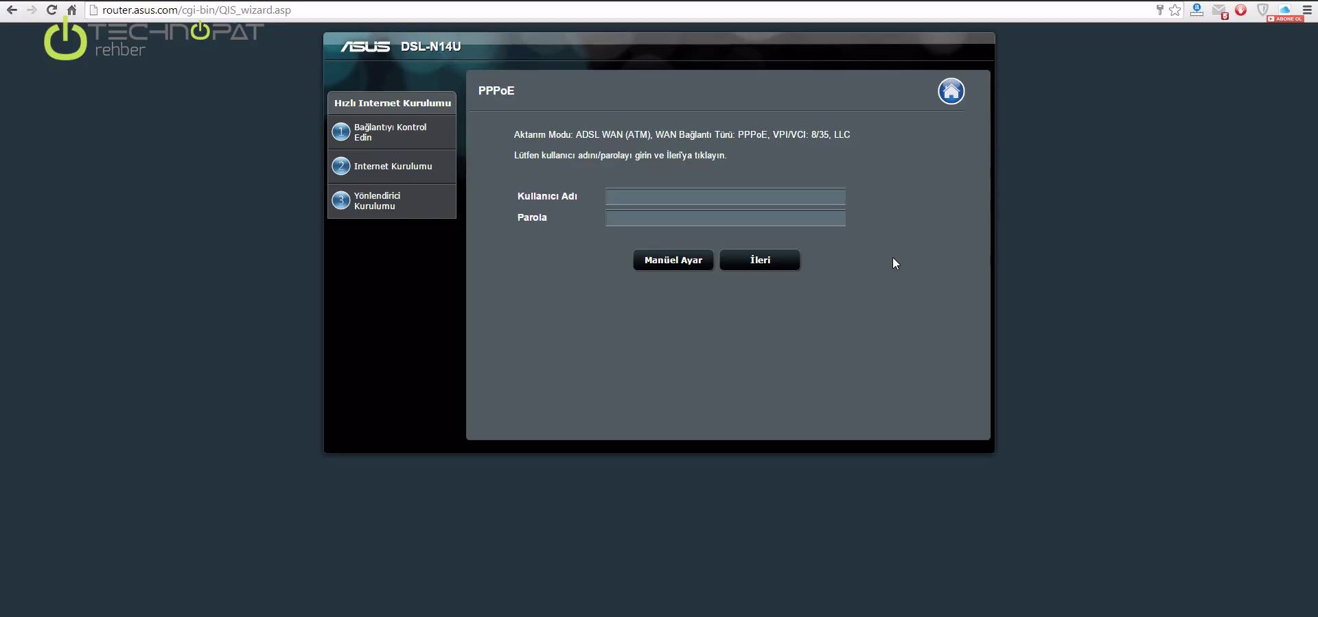Viewport: 1318px width, 617px height.
Task: Click the PPPoE panel title
Action: (496, 90)
